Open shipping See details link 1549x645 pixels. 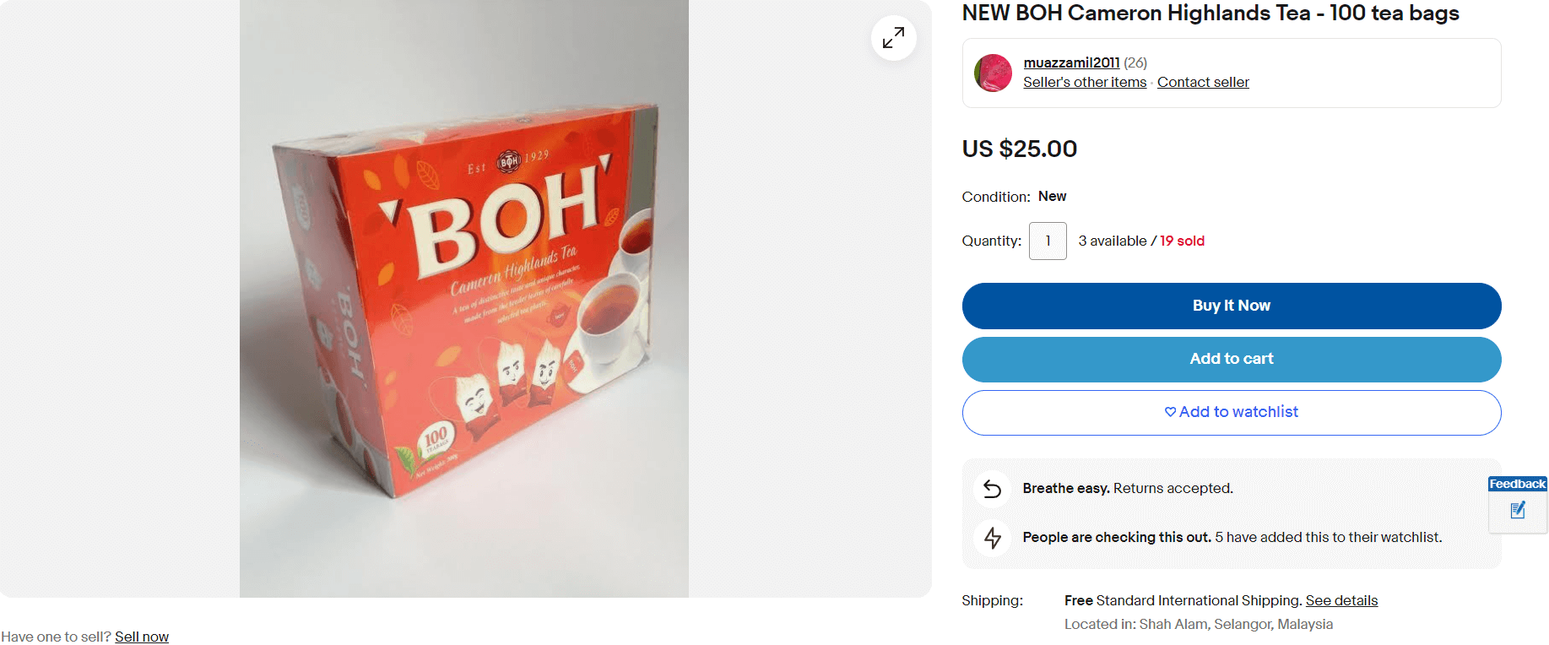coord(1341,600)
